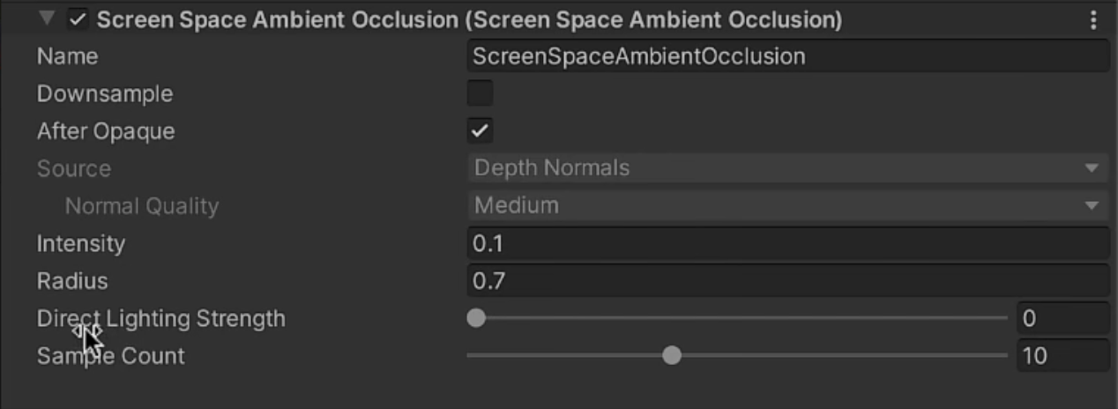Disable the Screen Space Ambient Occlusion feature checkbox

tap(78, 19)
